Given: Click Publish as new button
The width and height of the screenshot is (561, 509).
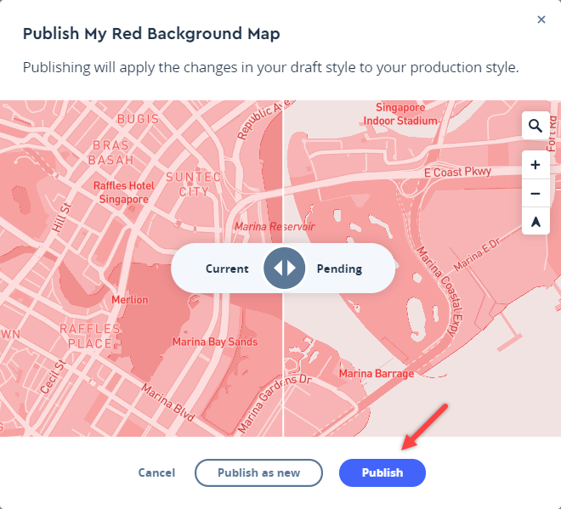Looking at the screenshot, I should [x=258, y=472].
